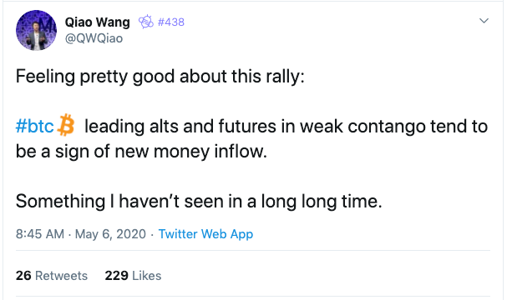
Task: Click the phrase 'leading alts' in tweet
Action: (x=131, y=126)
